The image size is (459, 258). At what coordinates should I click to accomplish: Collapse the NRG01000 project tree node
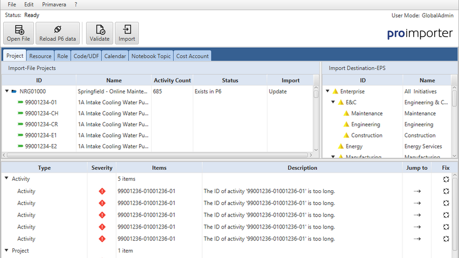[7, 91]
